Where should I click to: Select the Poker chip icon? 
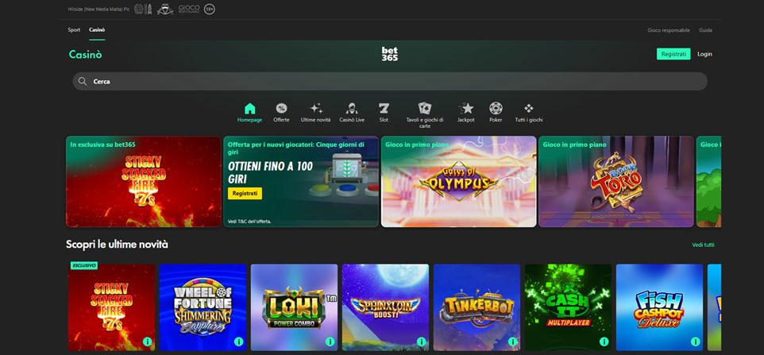[x=496, y=108]
